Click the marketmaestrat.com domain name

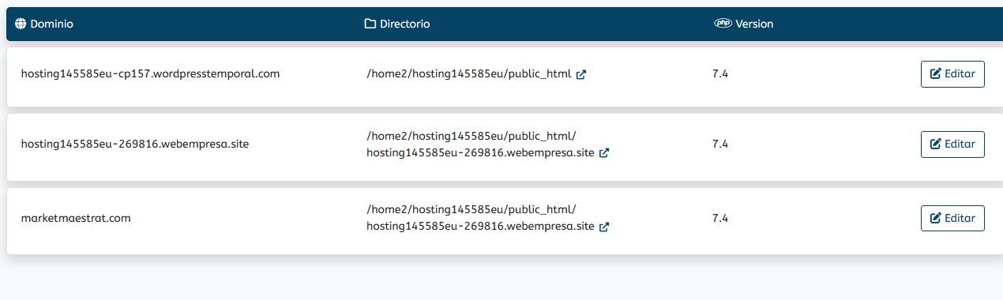pyautogui.click(x=76, y=218)
